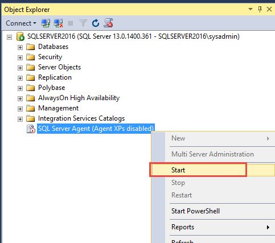Click the Filter funnel icon
Screen dimensions: 275x243
click(x=83, y=23)
